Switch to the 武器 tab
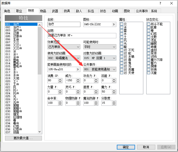178x152 pixels. click(x=56, y=11)
